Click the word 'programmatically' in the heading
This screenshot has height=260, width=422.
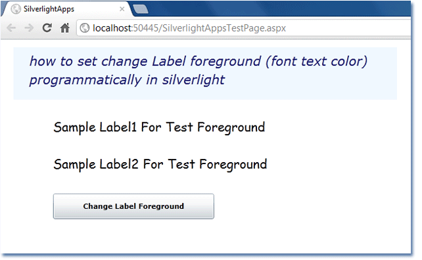click(x=85, y=80)
